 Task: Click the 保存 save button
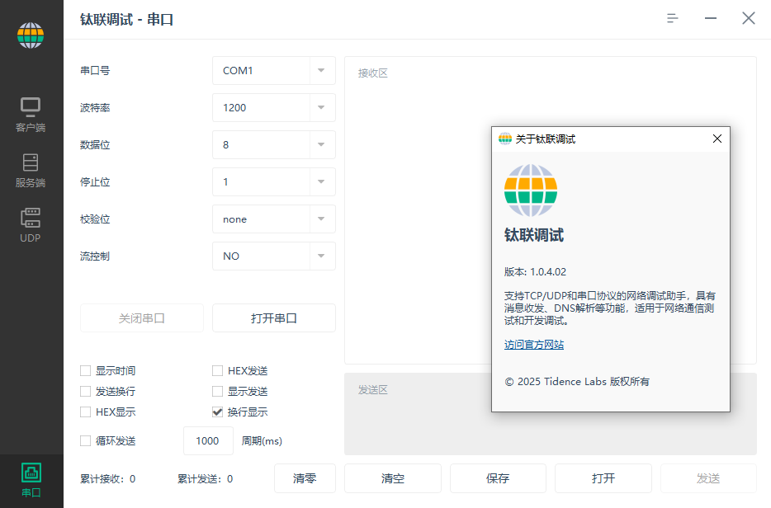pyautogui.click(x=498, y=478)
